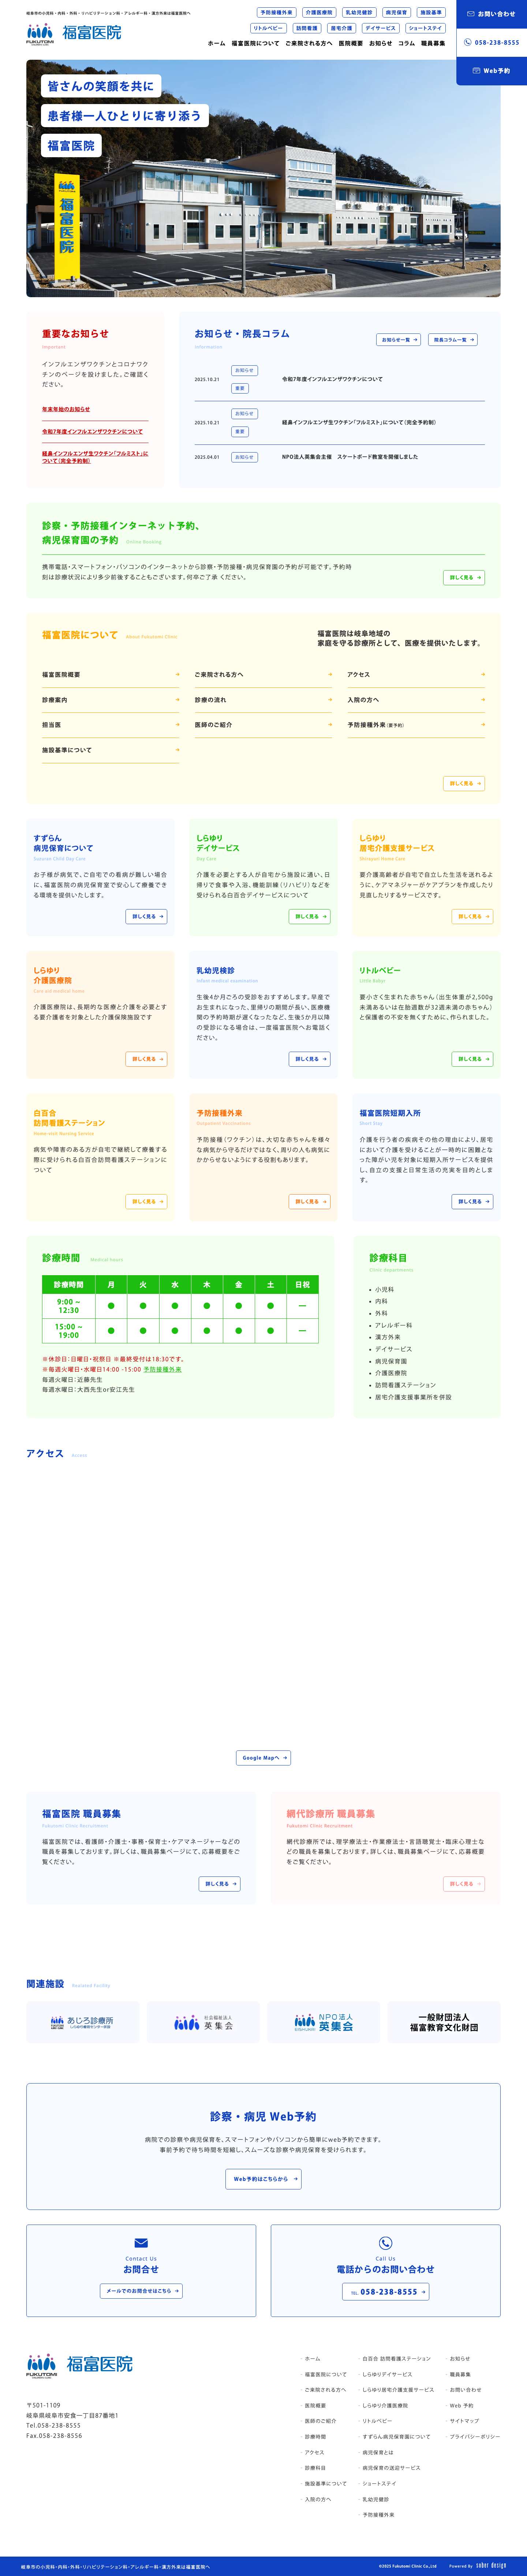Open the NPO法人 英集会 facility logo
This screenshot has height=2576, width=527.
(x=324, y=2022)
